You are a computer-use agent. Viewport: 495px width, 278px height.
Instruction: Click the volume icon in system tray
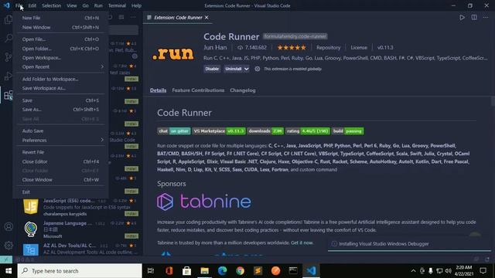[449, 271]
